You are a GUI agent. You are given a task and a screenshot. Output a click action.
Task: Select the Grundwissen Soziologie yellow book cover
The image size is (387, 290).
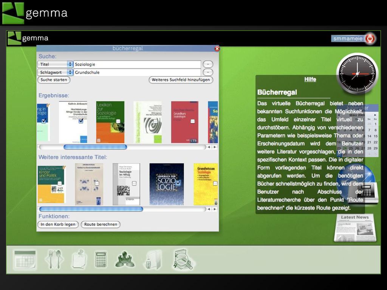(206, 184)
